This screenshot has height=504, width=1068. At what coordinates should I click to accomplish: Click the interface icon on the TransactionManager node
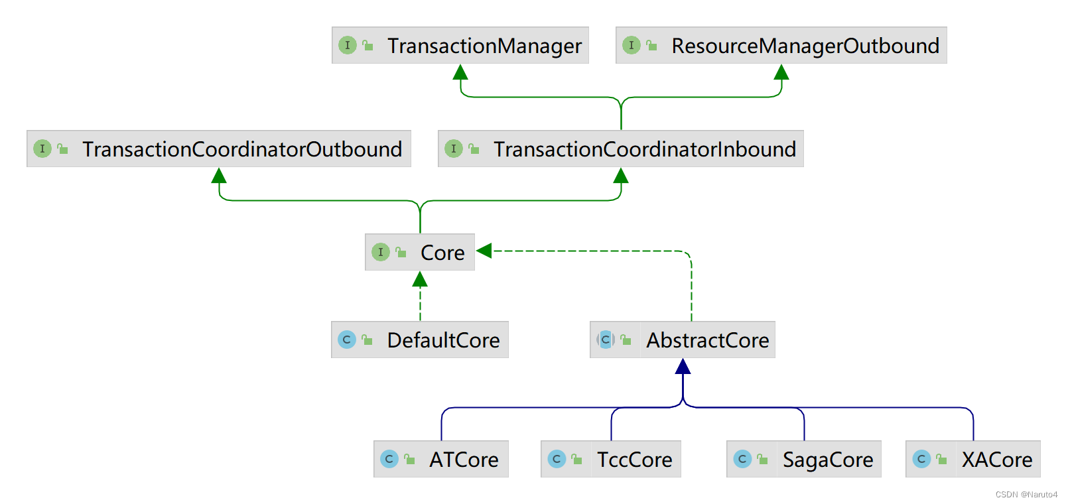point(348,45)
